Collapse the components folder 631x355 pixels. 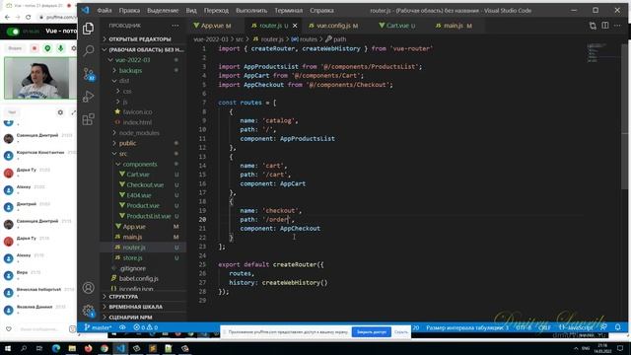(x=140, y=165)
